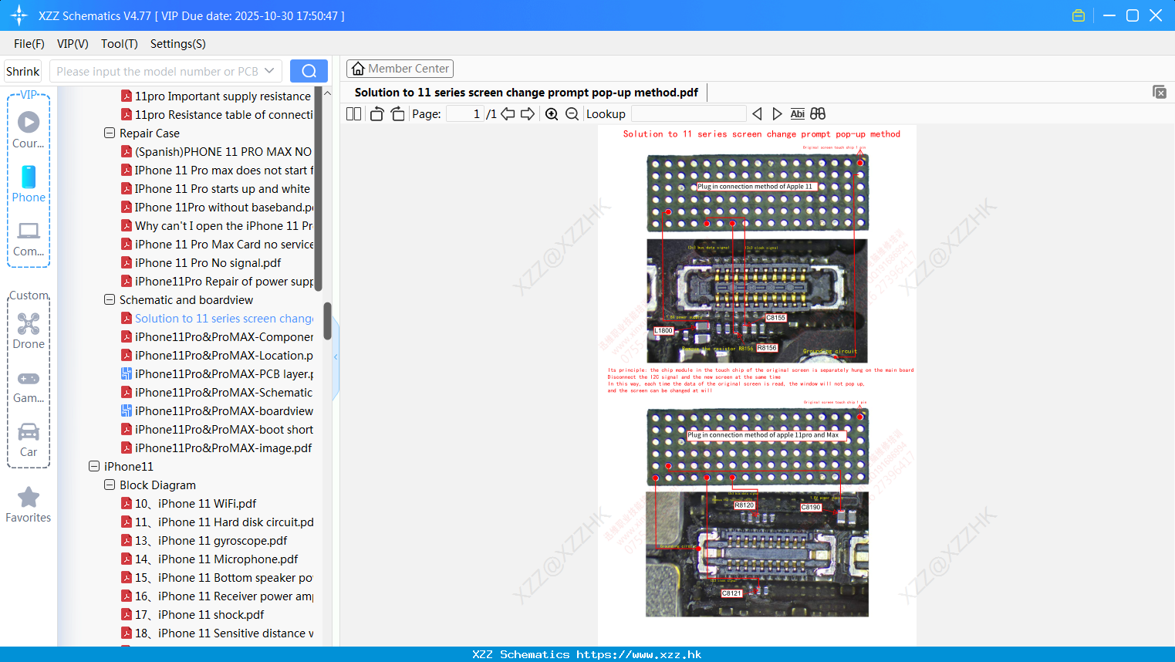Collapse the iPhone11 tree node

coord(94,466)
